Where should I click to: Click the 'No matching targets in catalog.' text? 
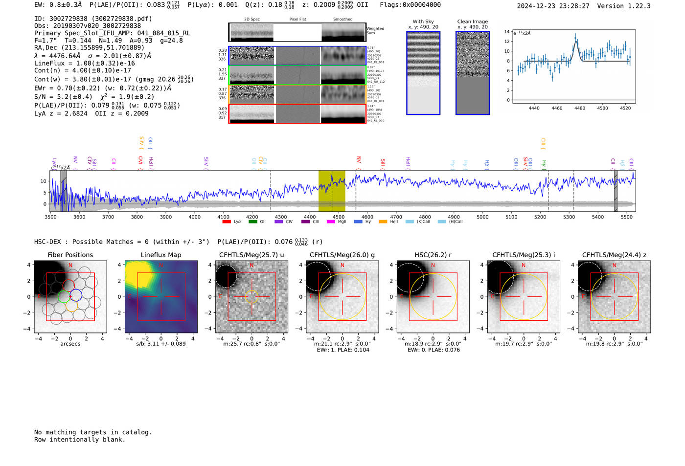[x=93, y=432]
